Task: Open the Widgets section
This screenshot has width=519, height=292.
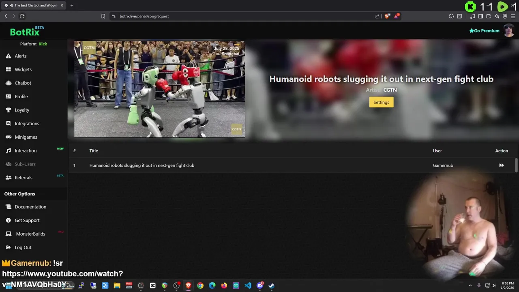Action: click(x=23, y=69)
